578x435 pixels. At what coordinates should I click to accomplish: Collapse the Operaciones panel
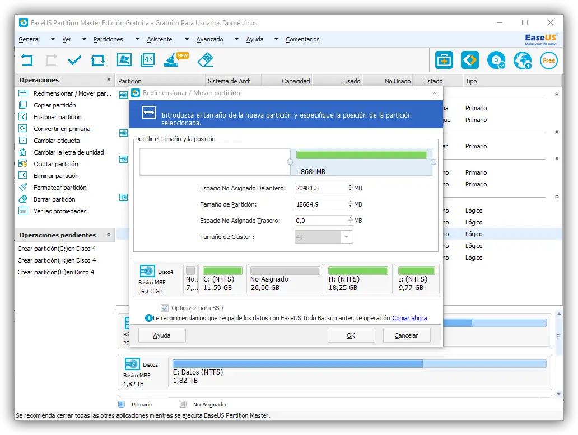[109, 80]
